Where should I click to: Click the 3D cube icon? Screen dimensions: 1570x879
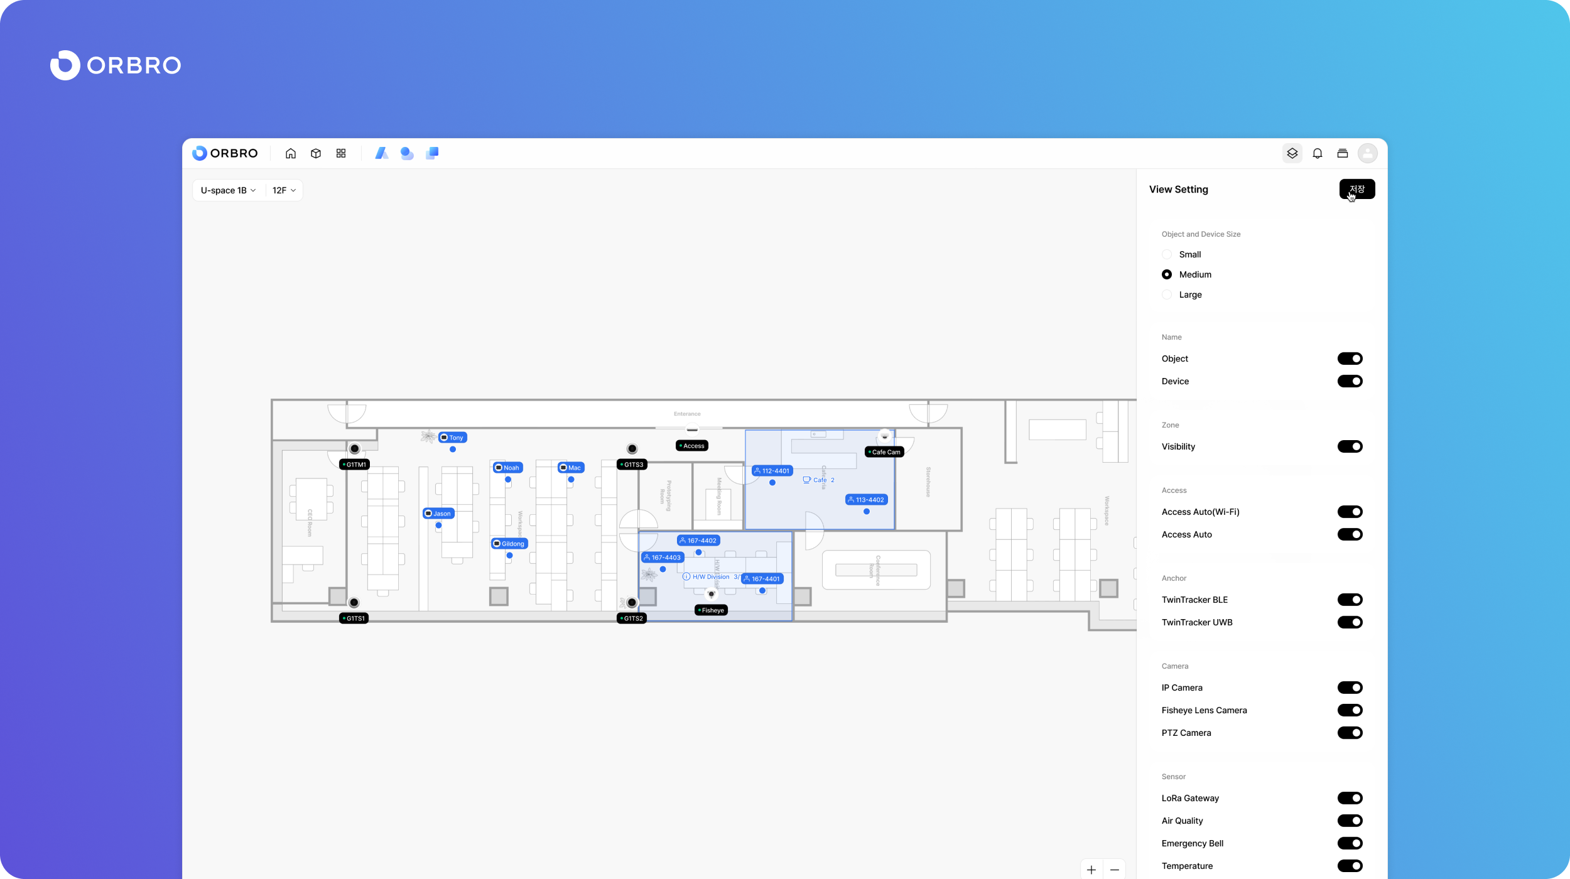(316, 153)
